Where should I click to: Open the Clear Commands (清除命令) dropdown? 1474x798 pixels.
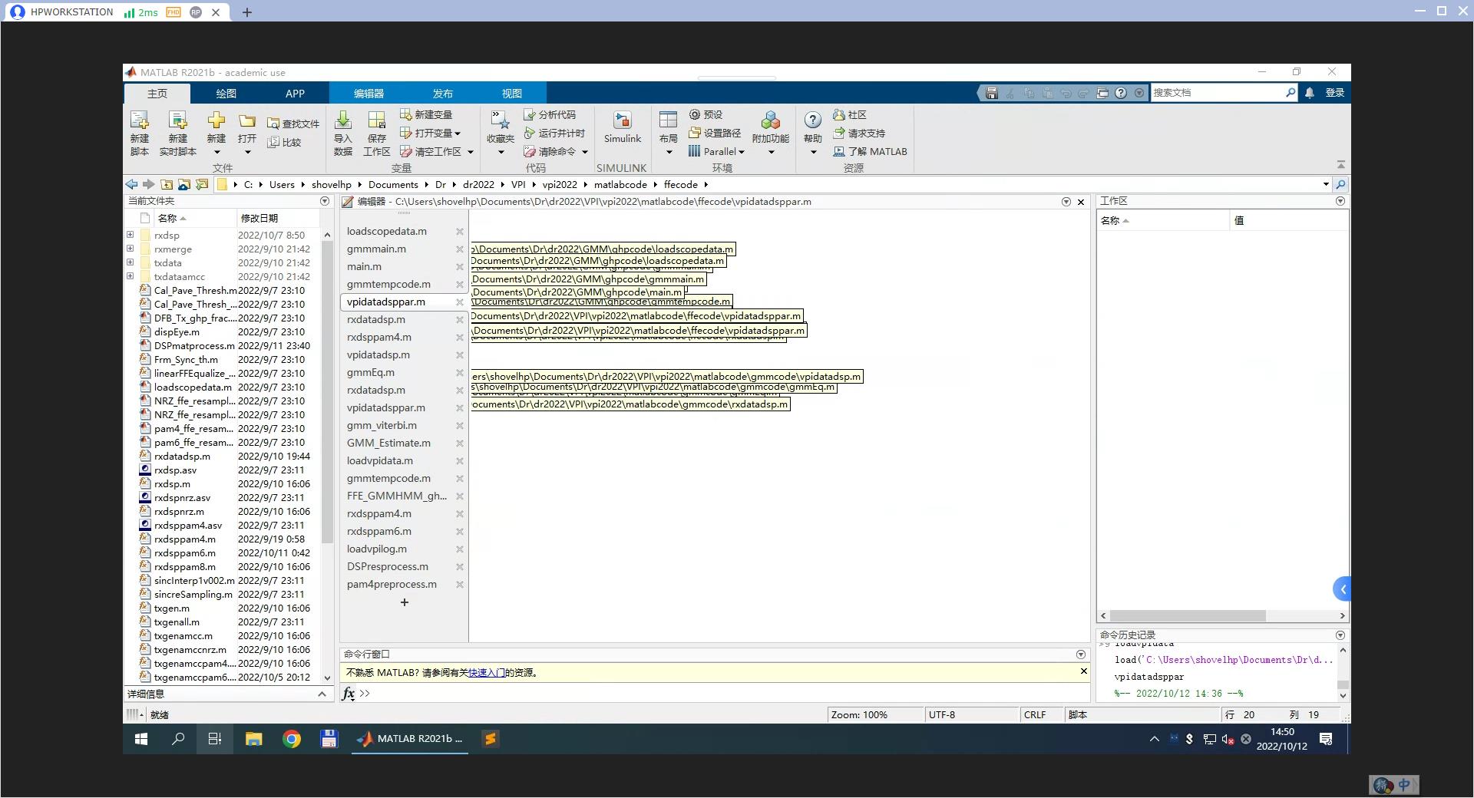coord(585,152)
